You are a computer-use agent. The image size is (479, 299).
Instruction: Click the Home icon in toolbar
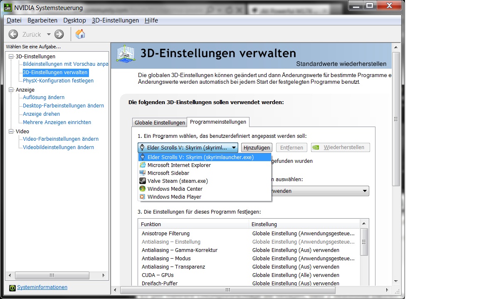pos(80,34)
